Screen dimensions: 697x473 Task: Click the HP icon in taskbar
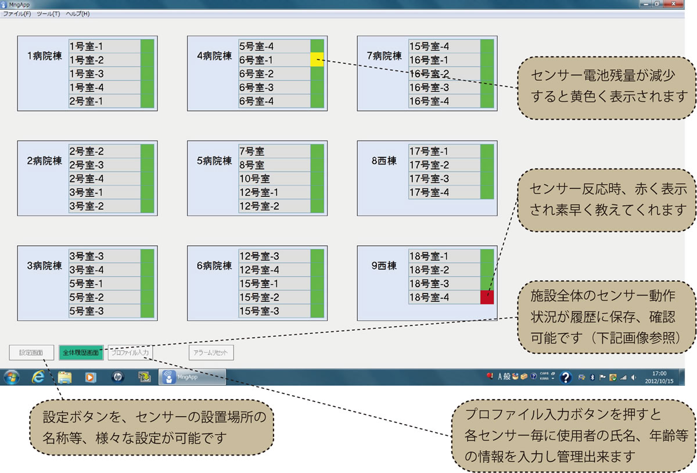click(118, 377)
